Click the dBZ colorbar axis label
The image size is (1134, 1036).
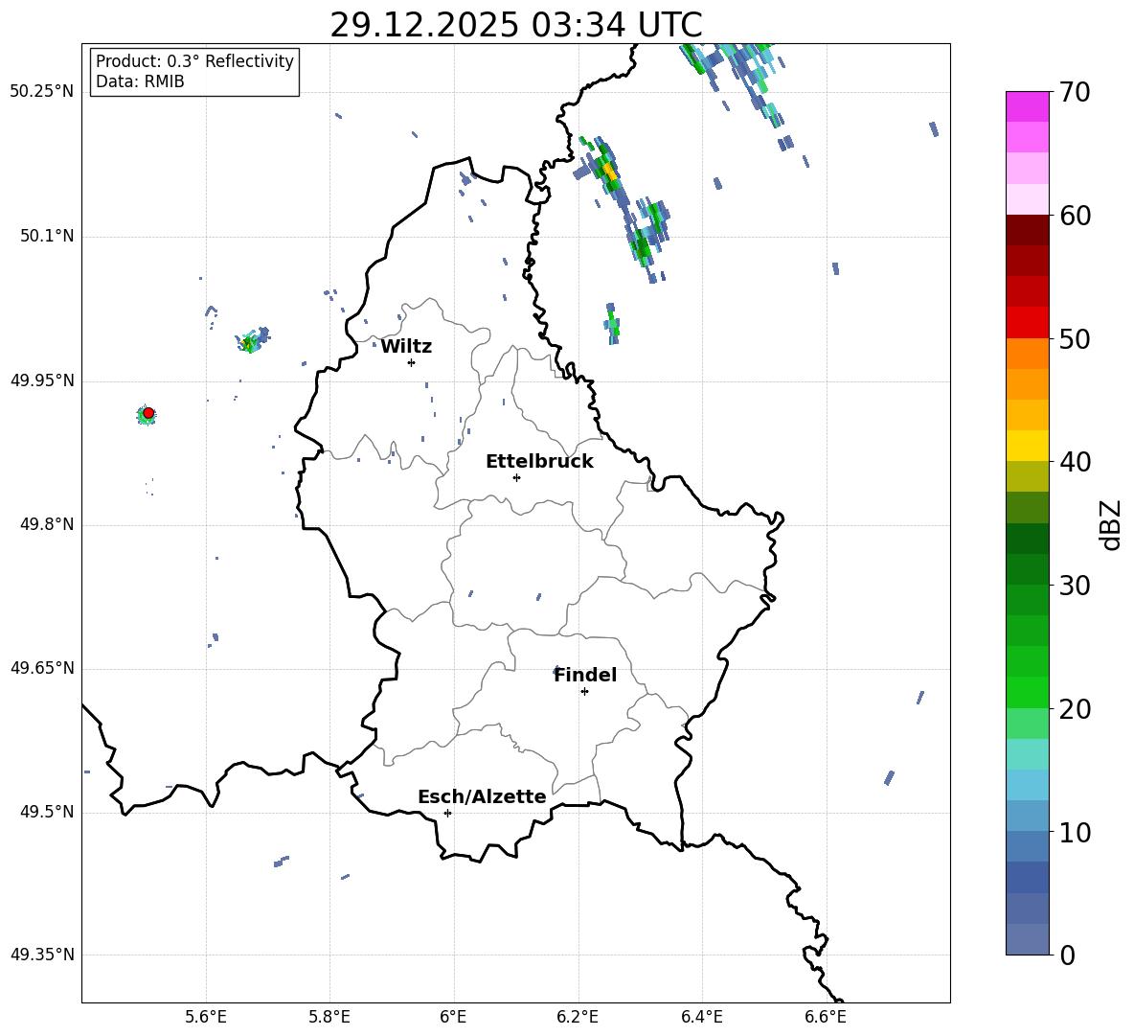pyautogui.click(x=1111, y=524)
